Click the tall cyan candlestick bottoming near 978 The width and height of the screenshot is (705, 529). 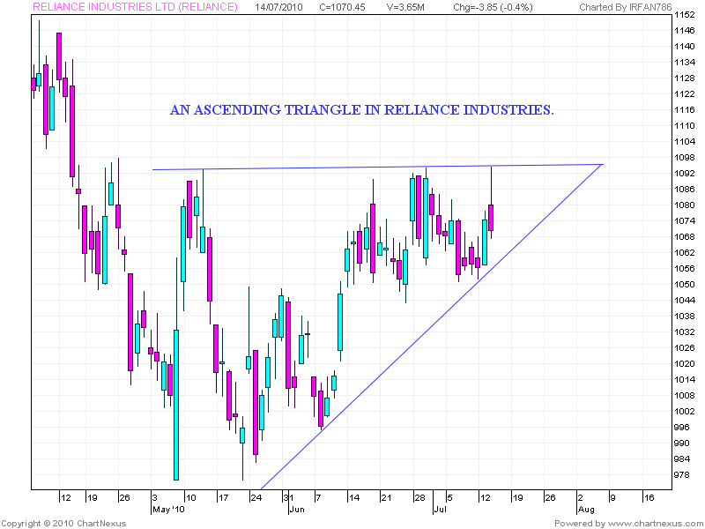pyautogui.click(x=176, y=405)
